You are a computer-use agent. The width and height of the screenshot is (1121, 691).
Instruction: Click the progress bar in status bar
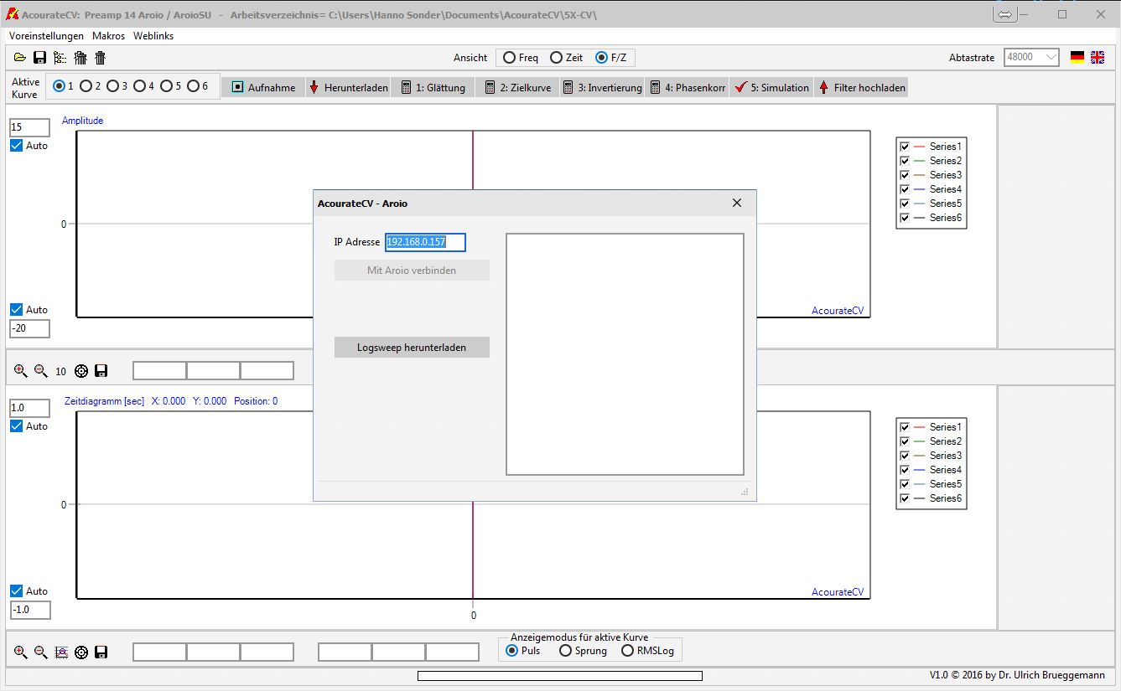[560, 676]
